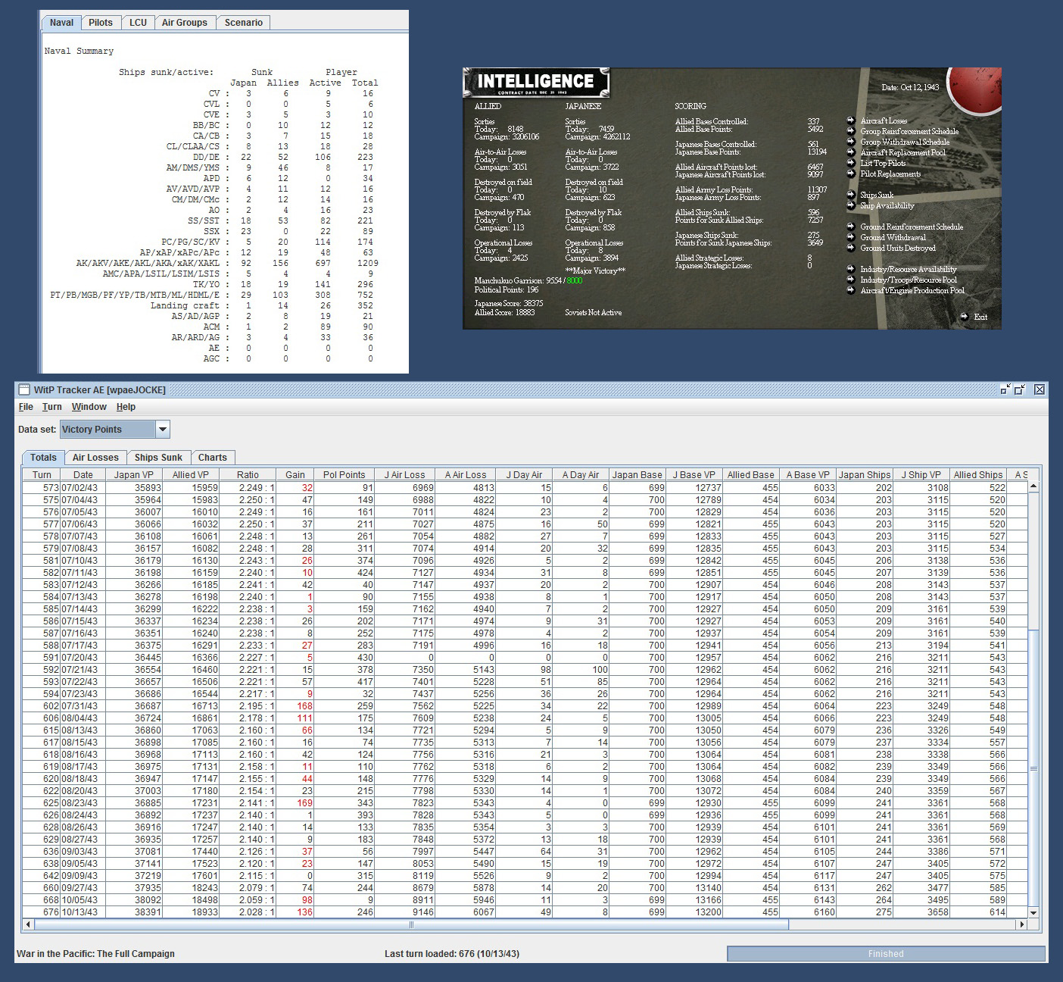Open the Ship Availability report
1063x982 pixels.
point(887,205)
